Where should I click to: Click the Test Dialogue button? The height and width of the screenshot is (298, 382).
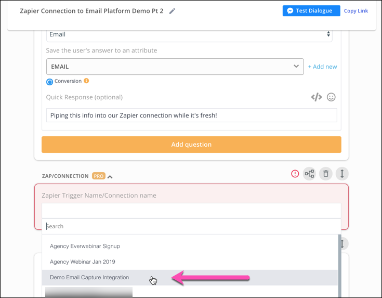(311, 11)
